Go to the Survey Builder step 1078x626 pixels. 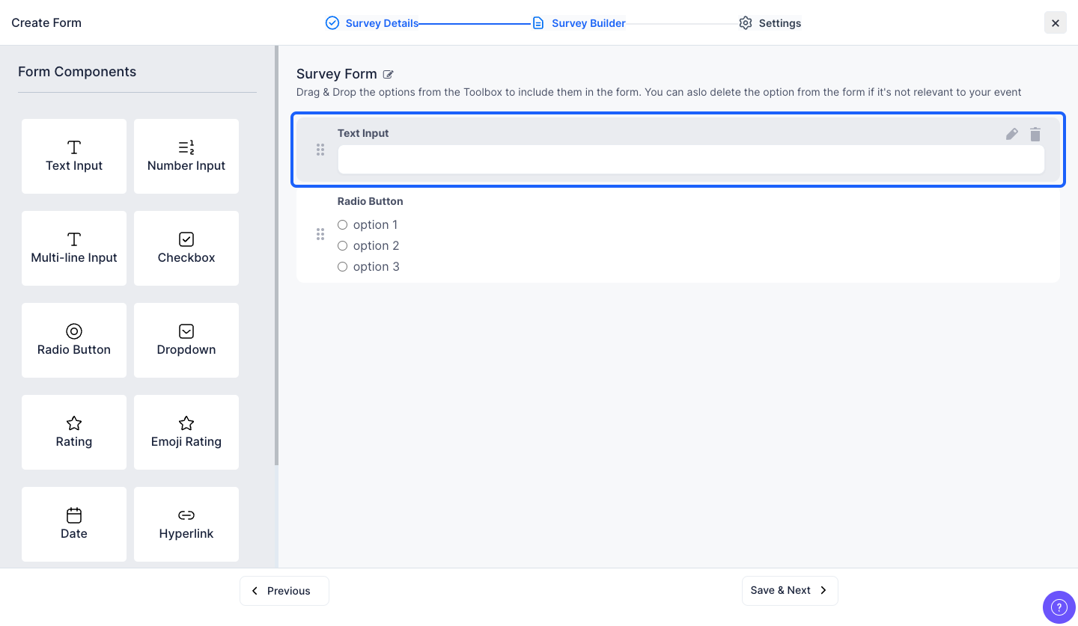click(x=579, y=23)
